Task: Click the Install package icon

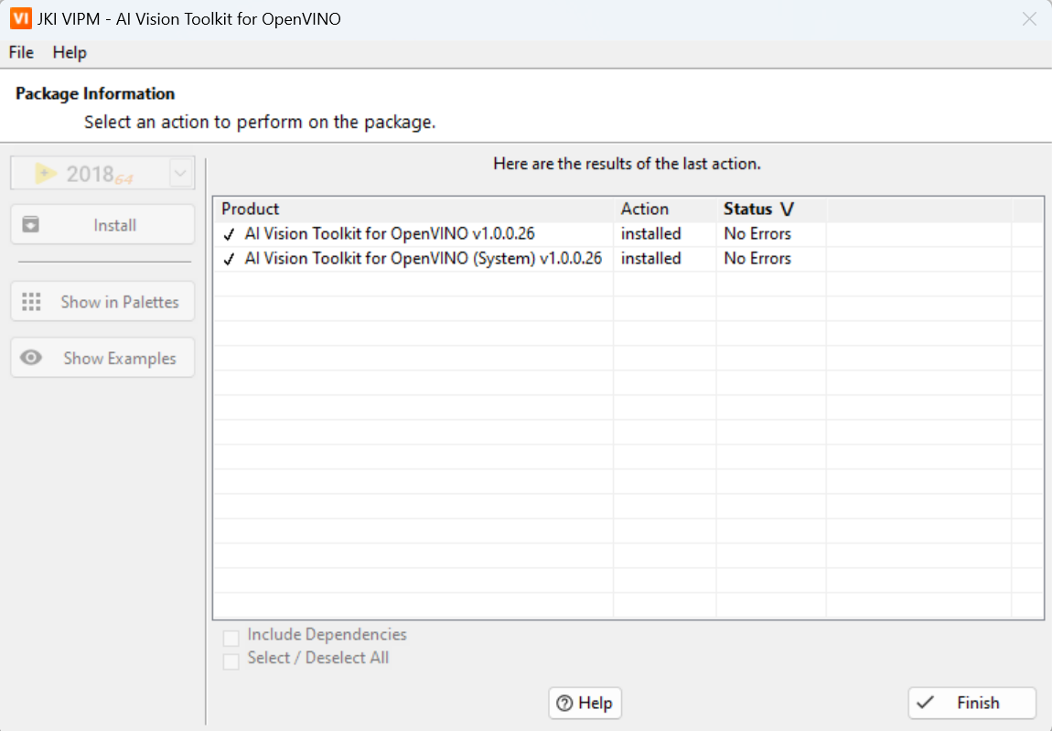Action: tap(31, 225)
